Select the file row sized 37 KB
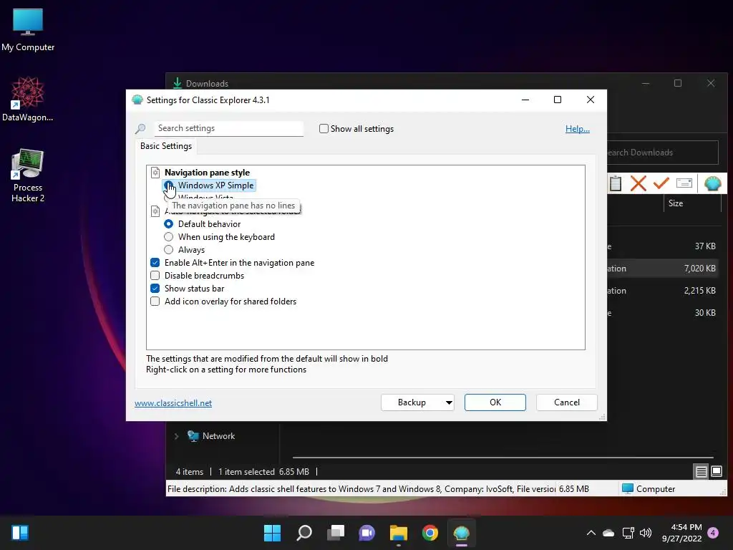 pos(663,246)
